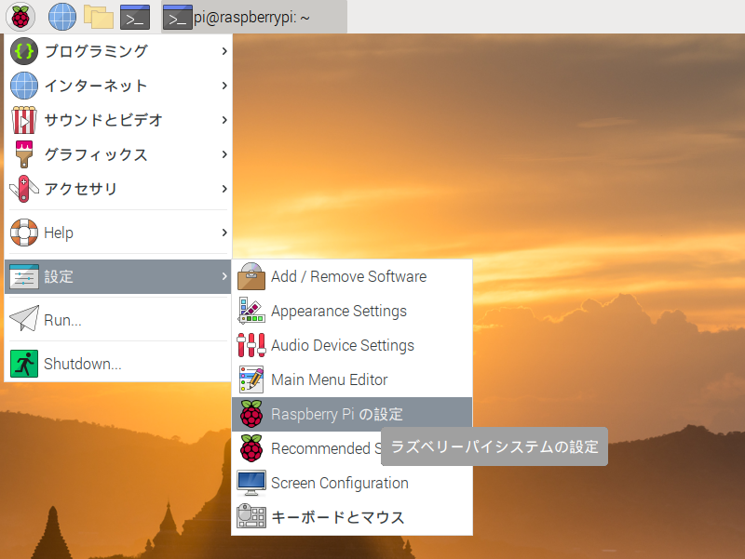The image size is (745, 559).
Task: Click the 設定 sliders icon
Action: (24, 276)
